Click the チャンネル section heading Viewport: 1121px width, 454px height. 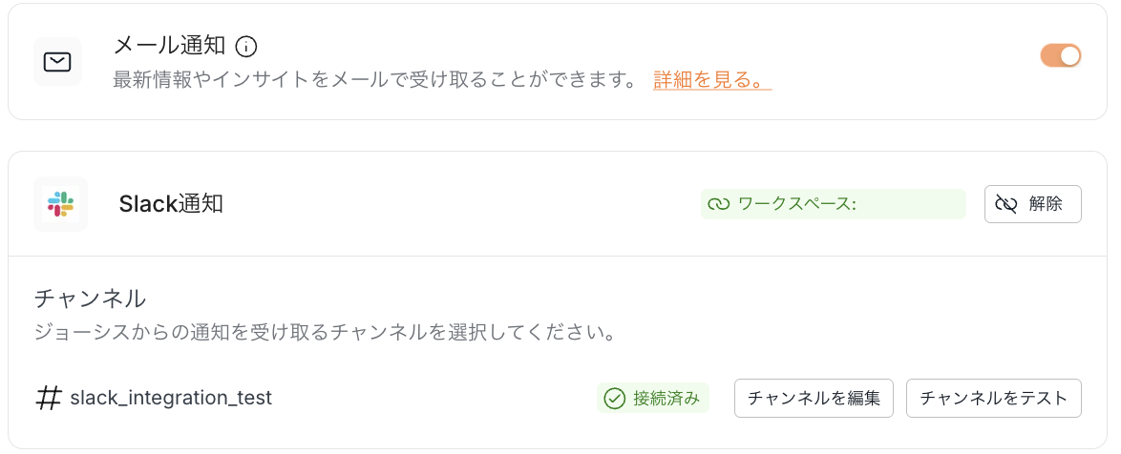90,299
